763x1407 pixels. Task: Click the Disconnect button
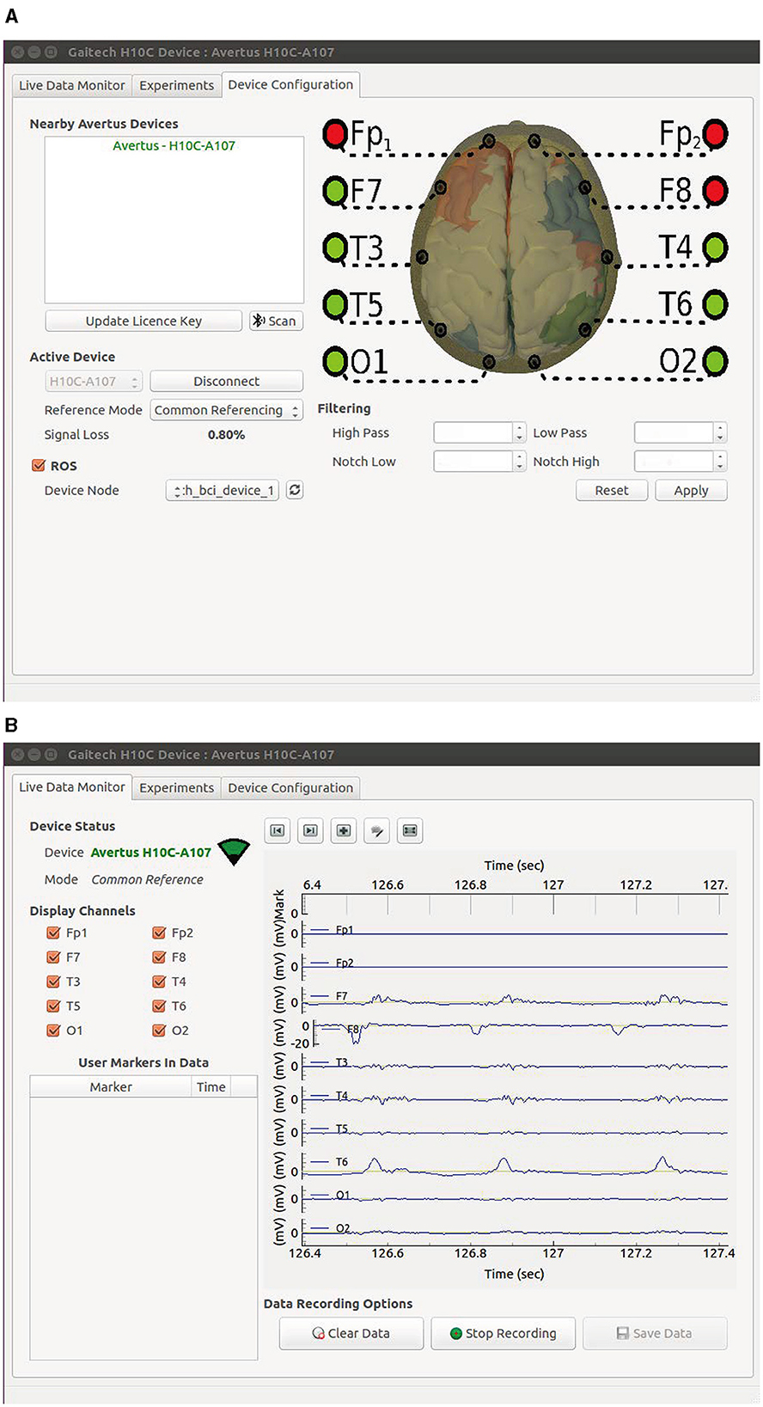click(x=226, y=381)
